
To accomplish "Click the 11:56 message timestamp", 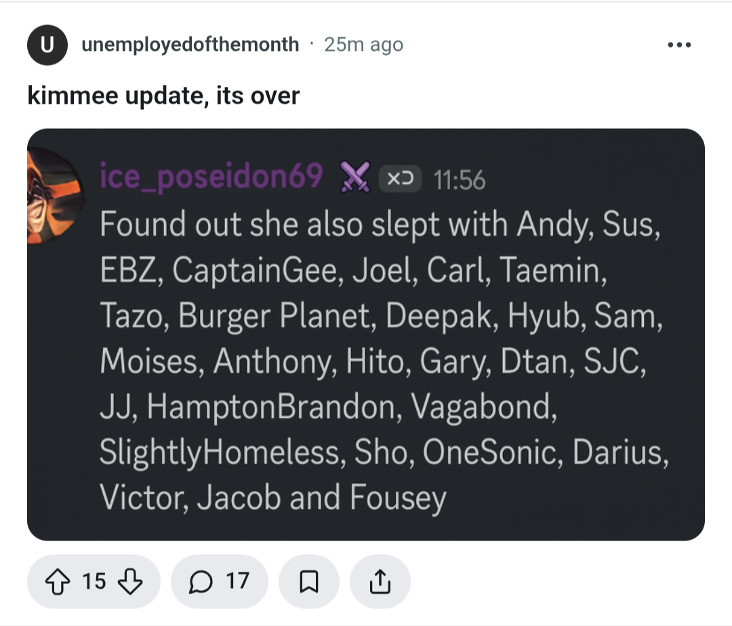I will (x=459, y=180).
